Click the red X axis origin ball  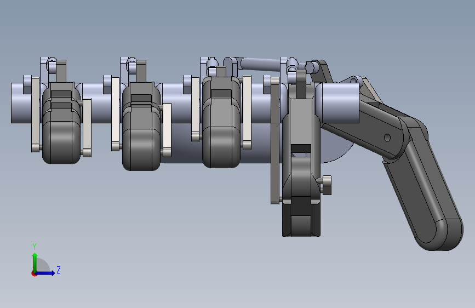[x=34, y=273]
